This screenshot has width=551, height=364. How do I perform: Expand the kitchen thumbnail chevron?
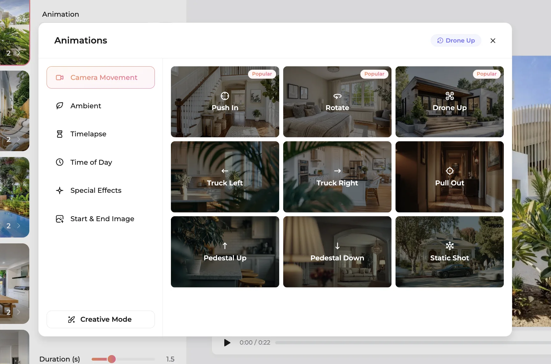tap(19, 312)
